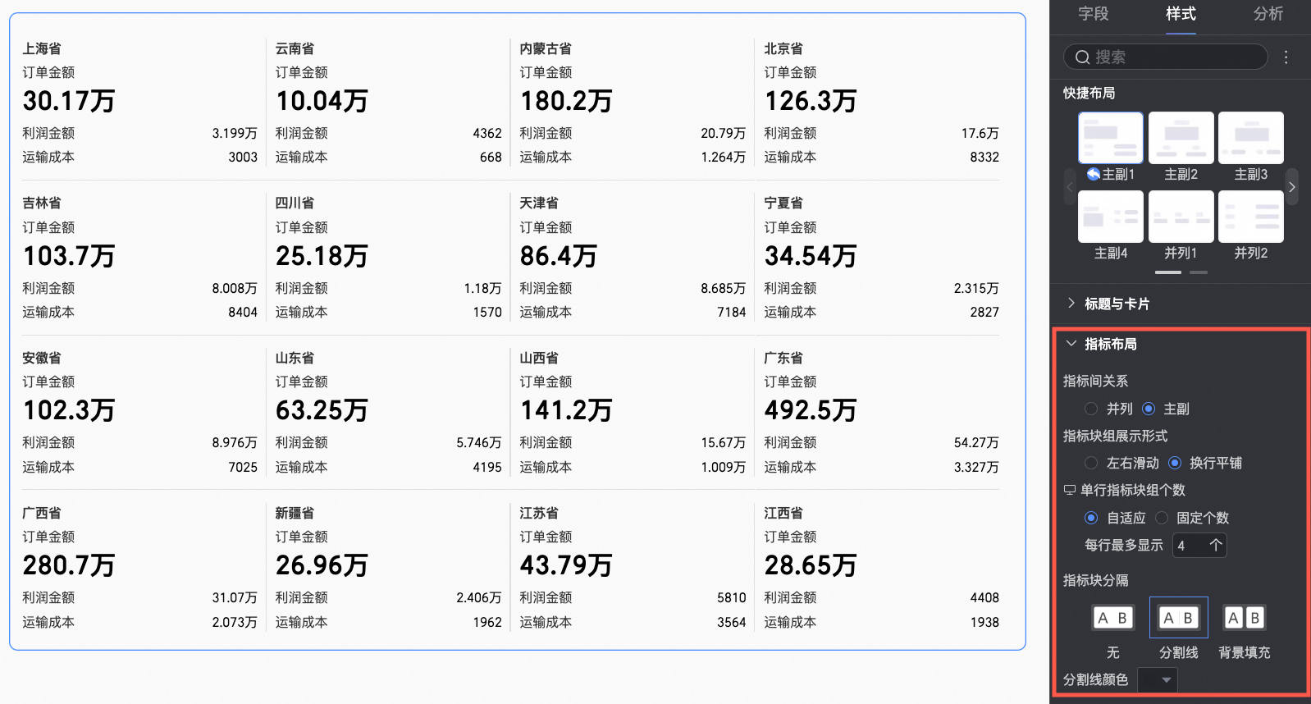1311x704 pixels.
Task: Switch to the 字段 tab
Action: (x=1093, y=14)
